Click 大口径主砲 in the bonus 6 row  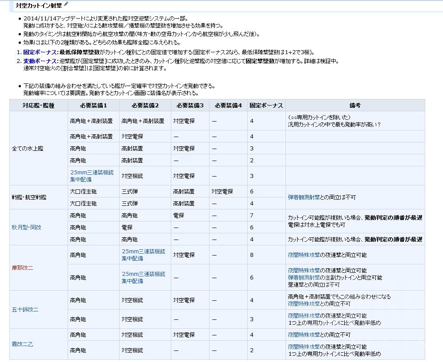pos(83,192)
